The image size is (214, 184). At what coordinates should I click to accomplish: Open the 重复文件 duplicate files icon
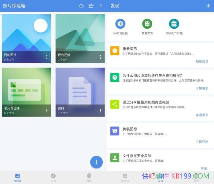pyautogui.click(x=147, y=24)
